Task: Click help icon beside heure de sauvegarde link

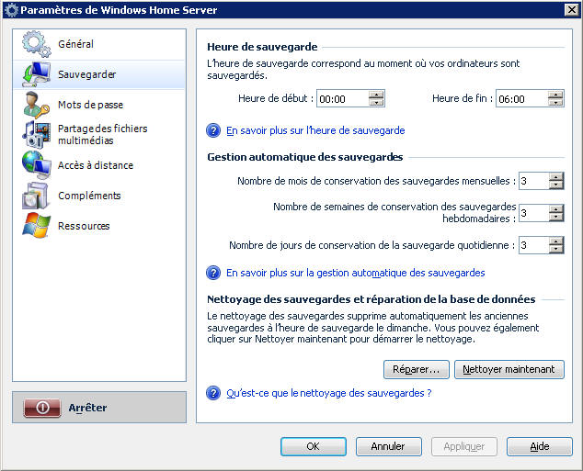Action: coord(214,130)
